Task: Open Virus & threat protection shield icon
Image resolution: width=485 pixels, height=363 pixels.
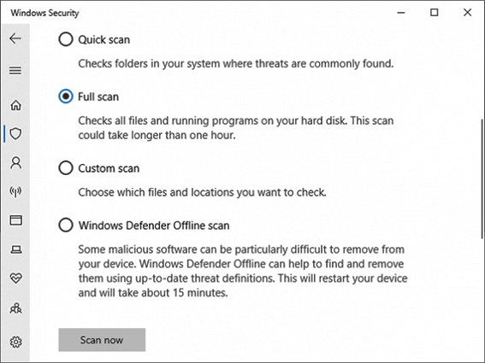Action: click(15, 134)
